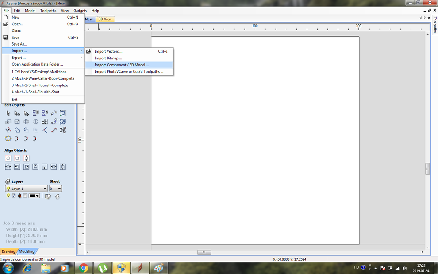
Task: Click Align Left edges icon
Action: coord(17,167)
